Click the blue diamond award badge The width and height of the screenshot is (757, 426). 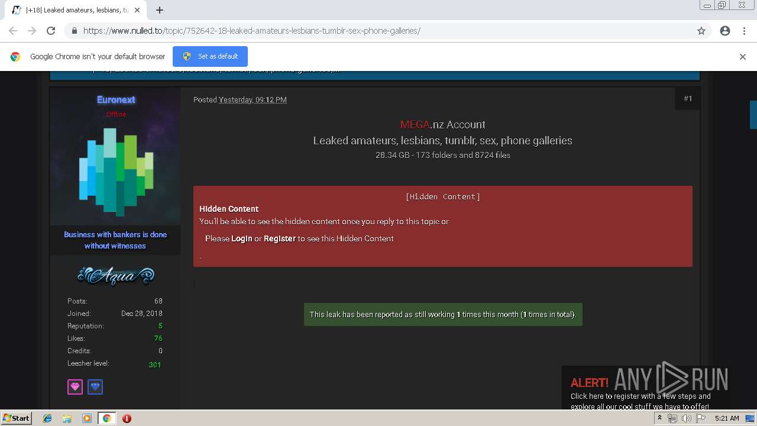pos(95,387)
